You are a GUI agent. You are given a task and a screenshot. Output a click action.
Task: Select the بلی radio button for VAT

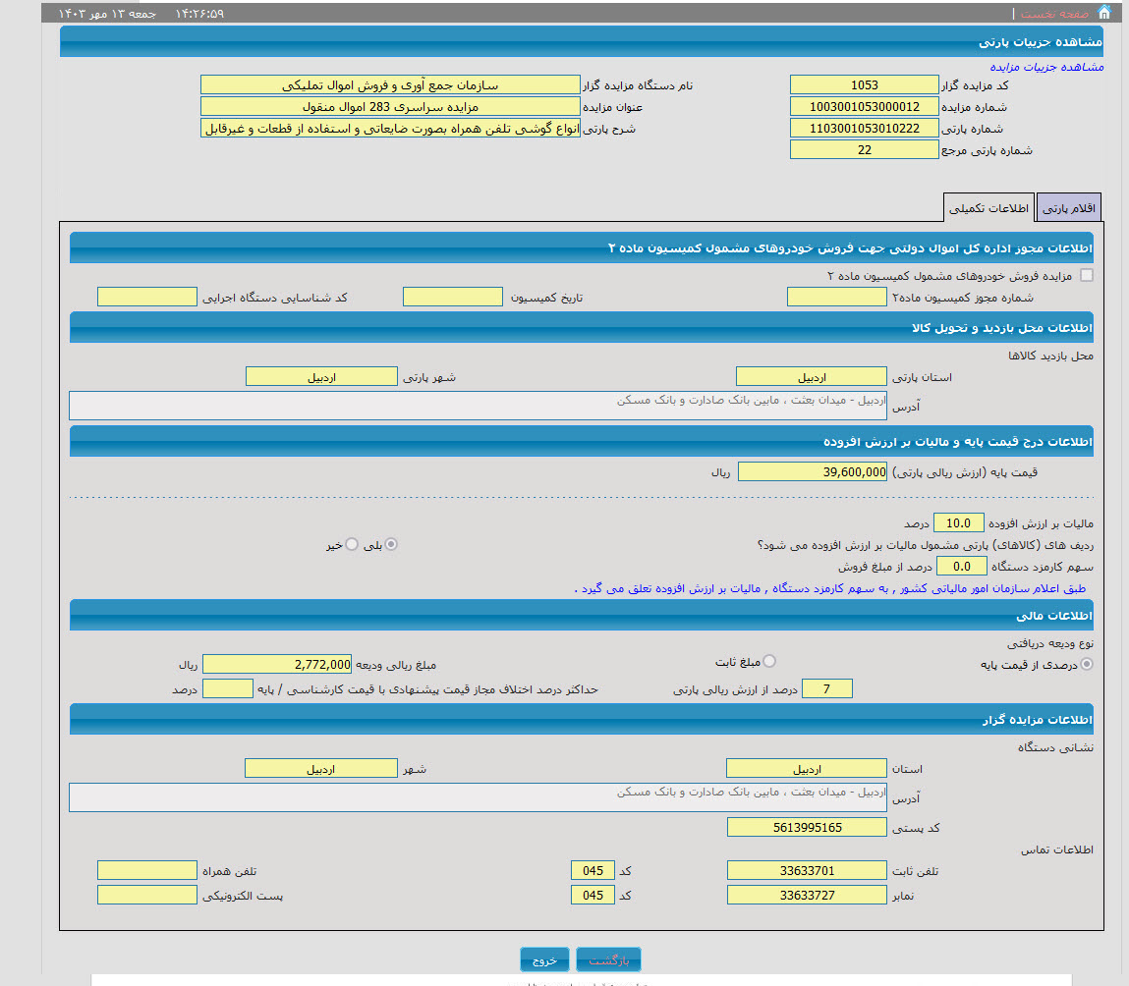tap(392, 544)
